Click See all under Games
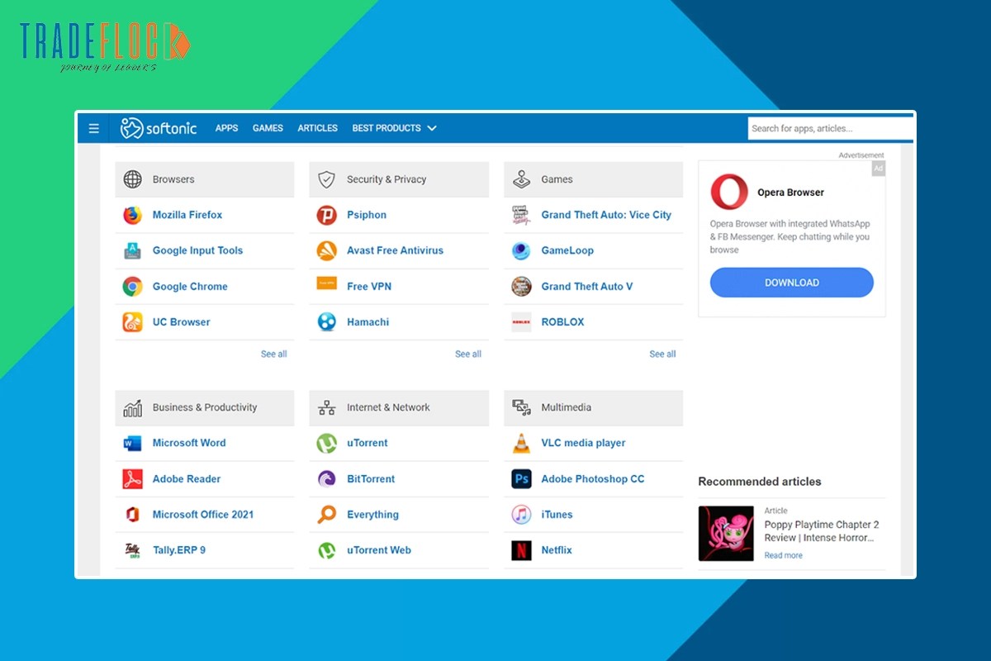This screenshot has height=661, width=991. (662, 354)
